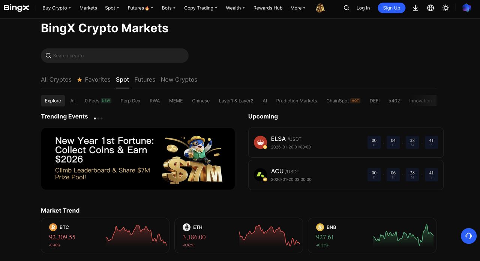480x261 pixels.
Task: Click the gold coins reward icon
Action: click(320, 8)
